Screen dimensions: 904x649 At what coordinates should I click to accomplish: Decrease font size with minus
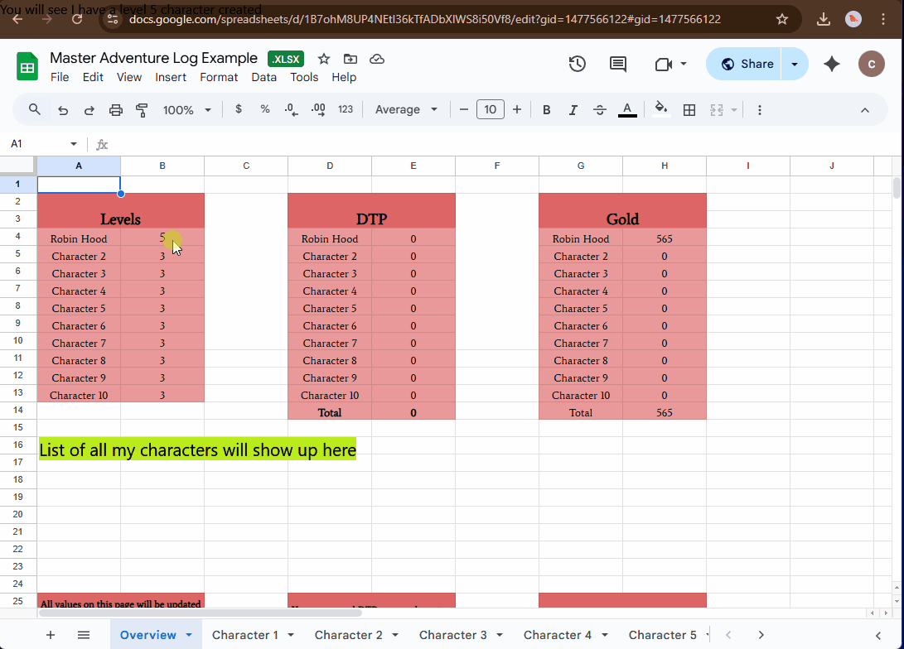[463, 109]
